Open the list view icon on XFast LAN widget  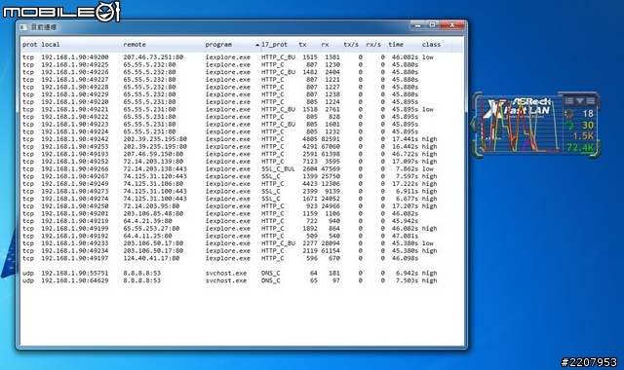569,101
